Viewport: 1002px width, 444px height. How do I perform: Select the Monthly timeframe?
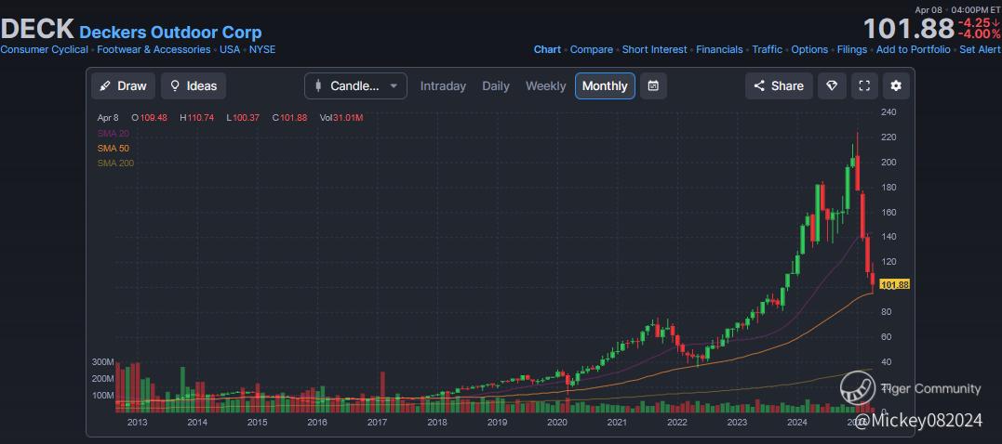tap(605, 86)
